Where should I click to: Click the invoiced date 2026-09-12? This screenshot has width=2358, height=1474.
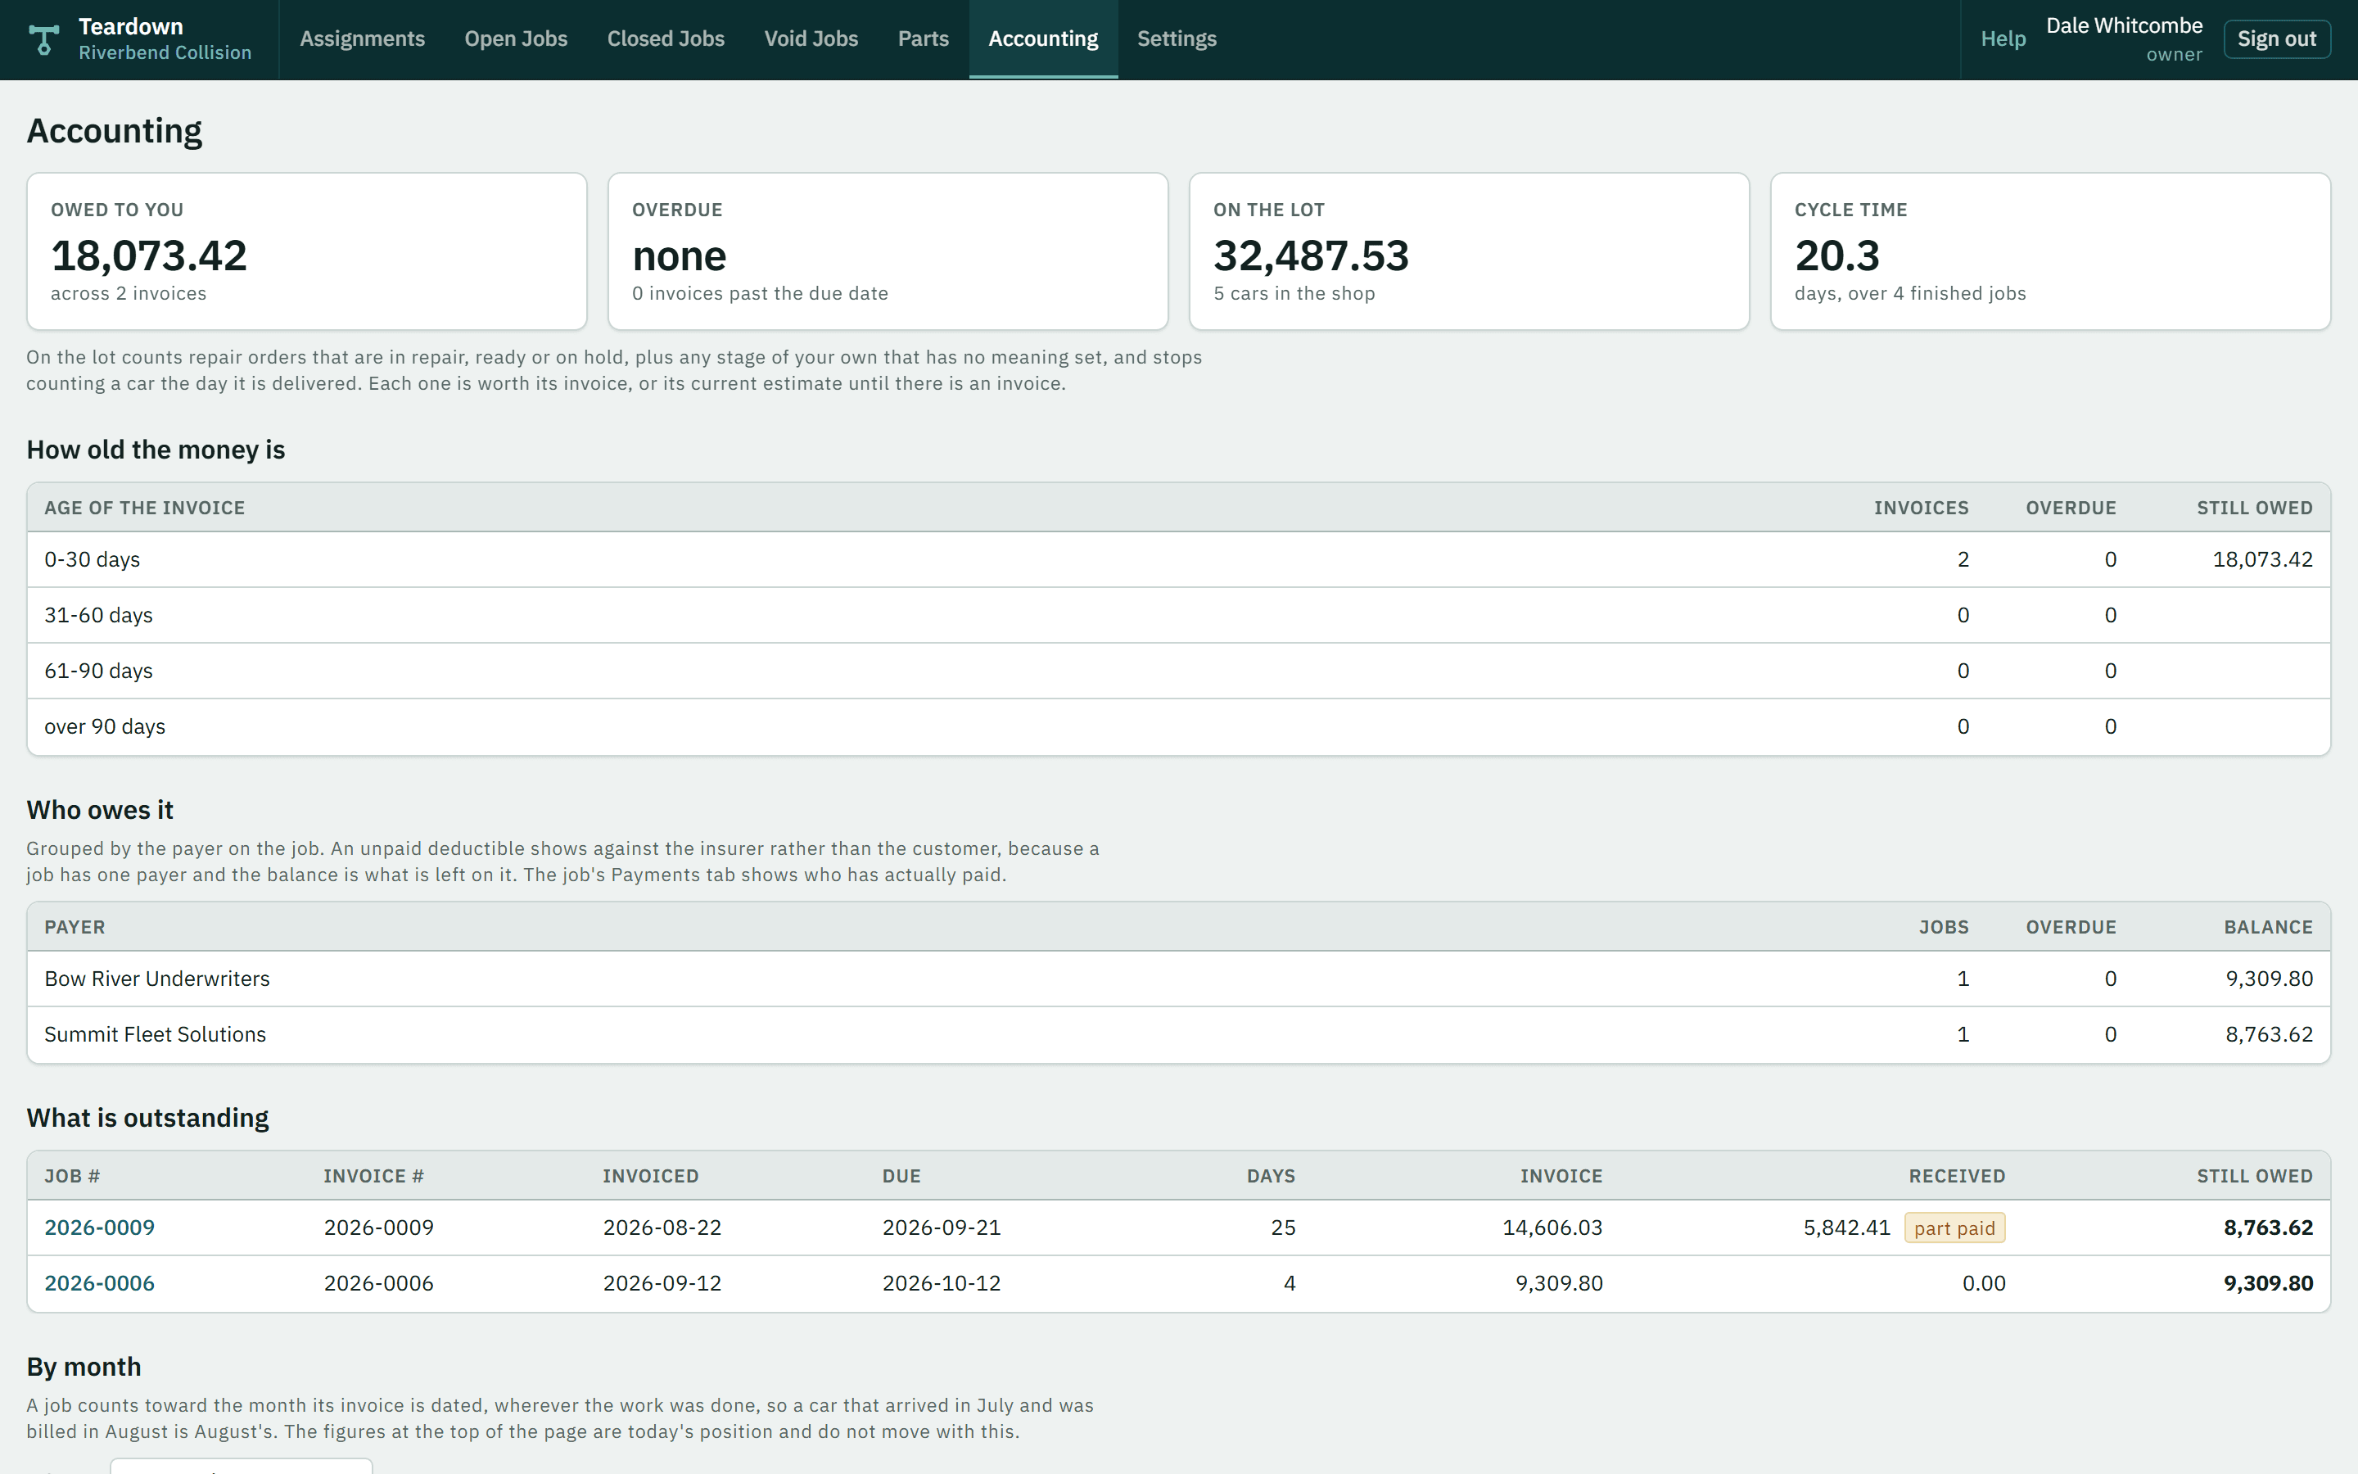(662, 1283)
